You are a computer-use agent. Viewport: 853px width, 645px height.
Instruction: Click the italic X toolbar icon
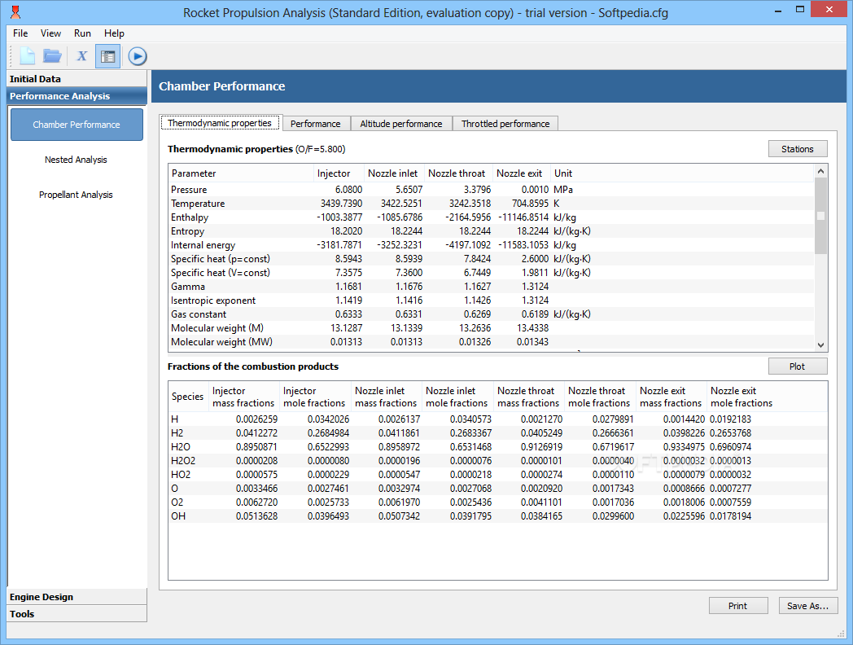[81, 56]
